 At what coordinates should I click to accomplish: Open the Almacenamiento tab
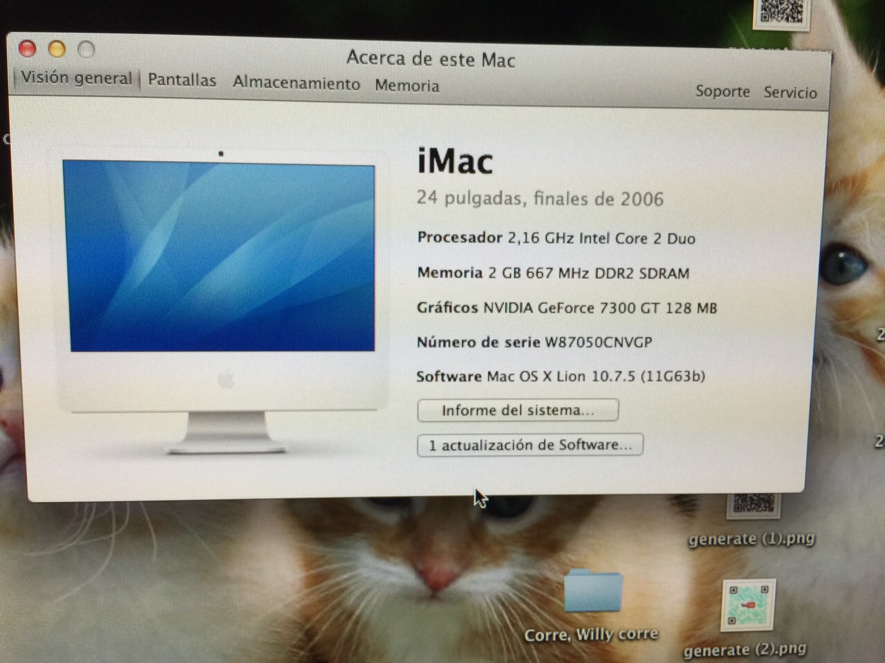(296, 83)
